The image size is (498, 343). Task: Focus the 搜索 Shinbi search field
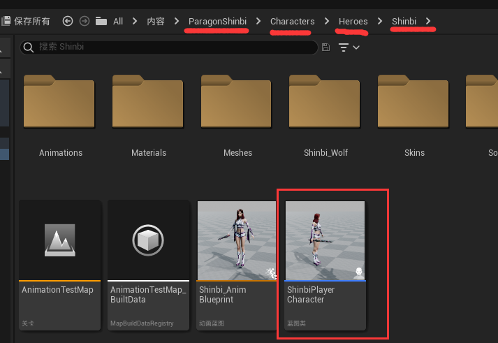point(169,47)
